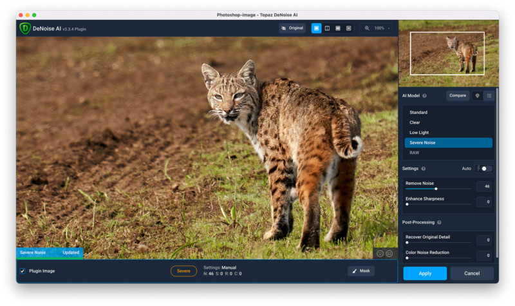Click the Recover Original Detail slider
515x306 pixels.
pos(438,243)
